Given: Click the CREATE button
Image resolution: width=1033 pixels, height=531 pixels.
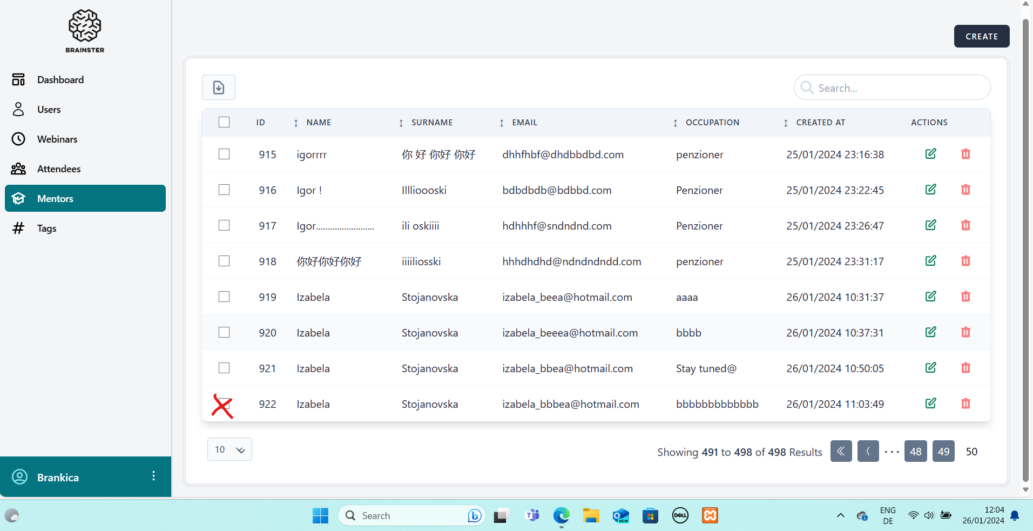Looking at the screenshot, I should 981,36.
